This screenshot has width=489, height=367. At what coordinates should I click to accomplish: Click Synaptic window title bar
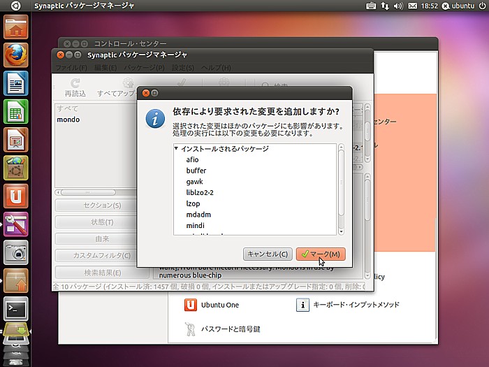point(212,55)
